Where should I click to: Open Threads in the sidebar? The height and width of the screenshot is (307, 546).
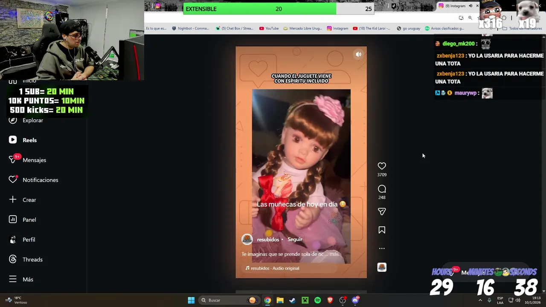32,259
